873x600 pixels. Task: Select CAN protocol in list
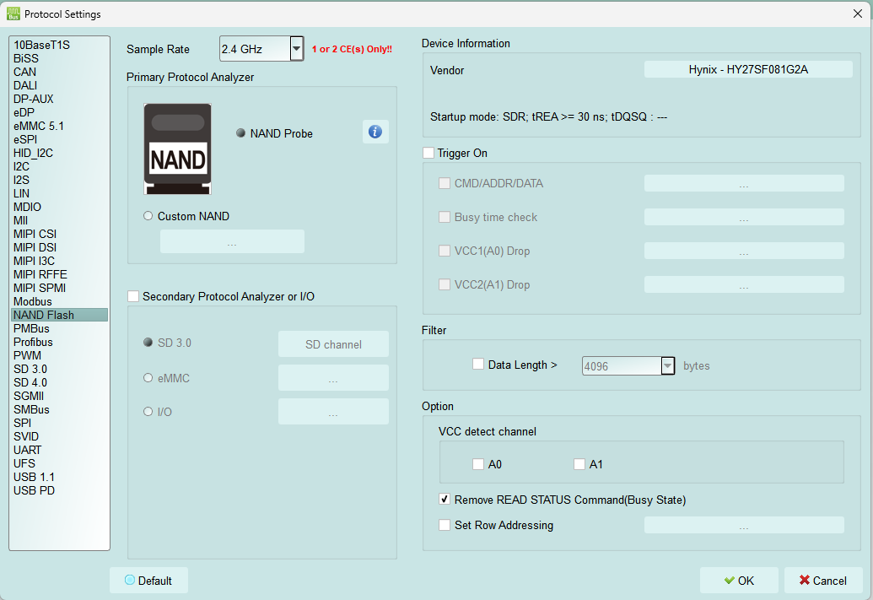tap(60, 72)
